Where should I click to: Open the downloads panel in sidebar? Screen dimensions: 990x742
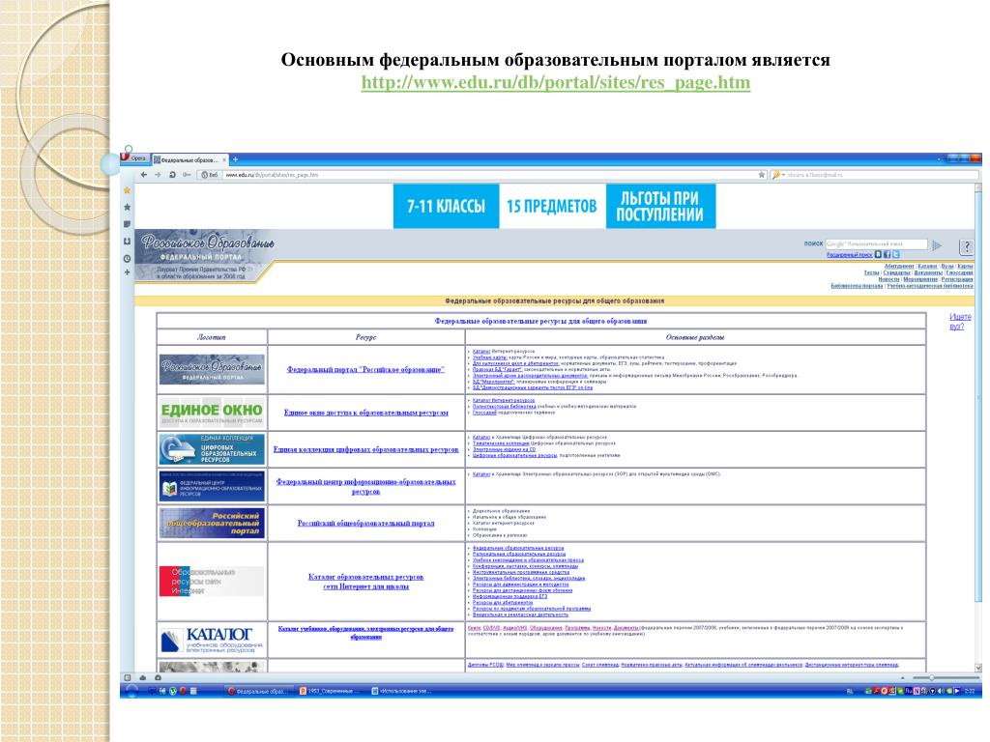pyautogui.click(x=127, y=241)
